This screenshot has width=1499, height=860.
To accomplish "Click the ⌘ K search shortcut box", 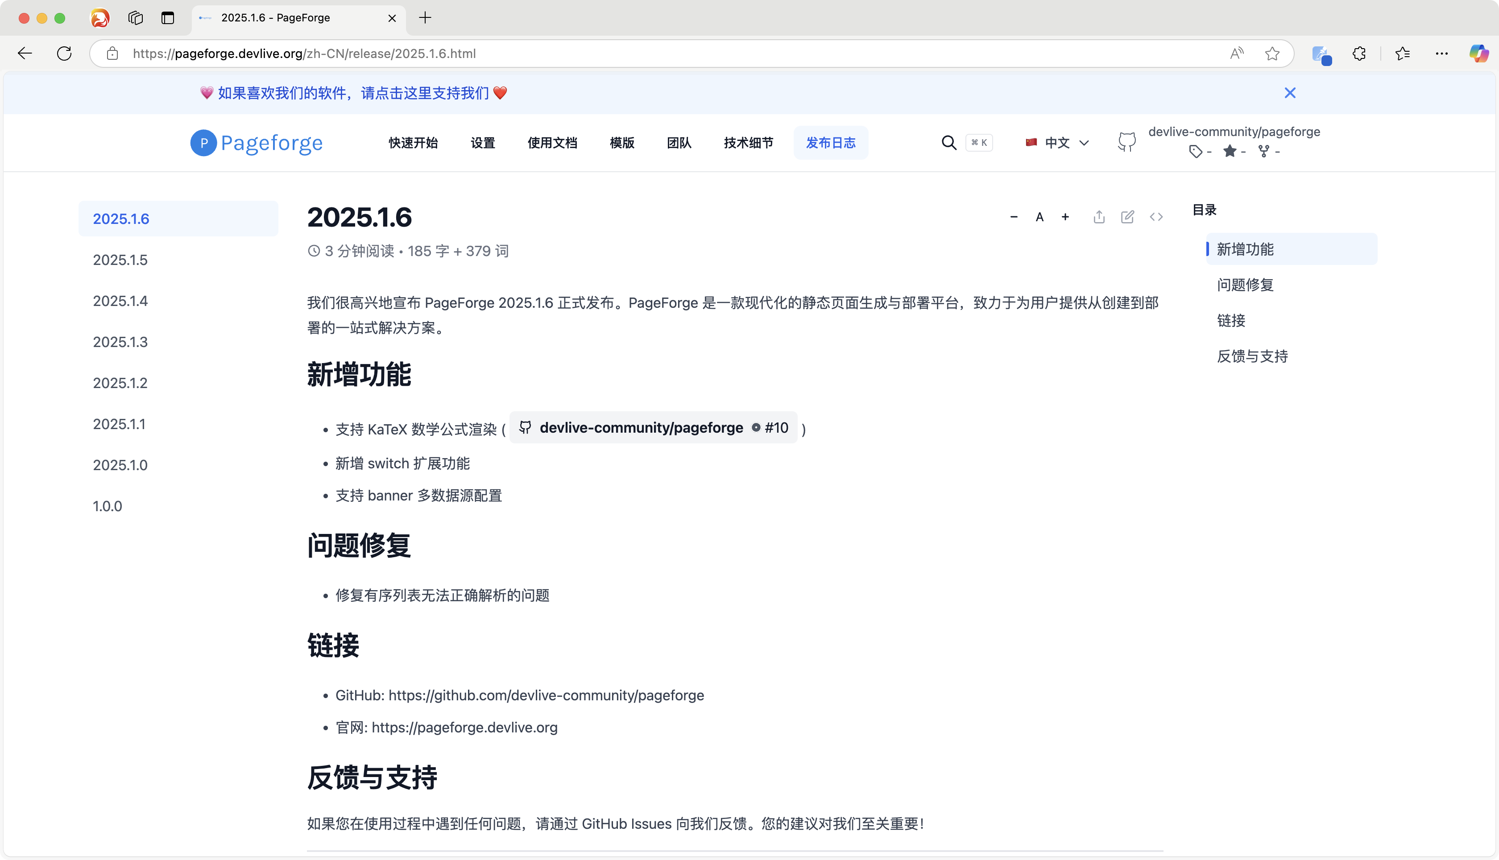I will 979,143.
